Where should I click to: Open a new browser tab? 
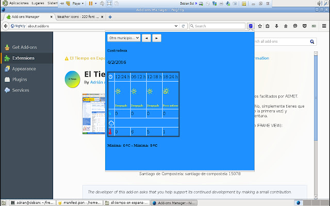110,17
